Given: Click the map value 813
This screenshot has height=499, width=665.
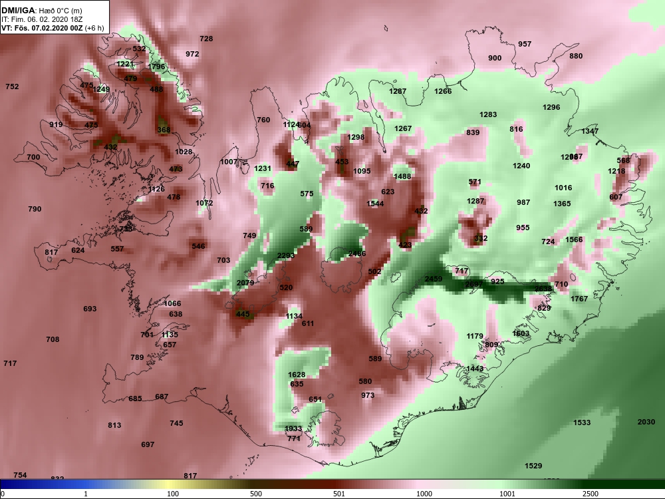Looking at the screenshot, I should (x=114, y=425).
